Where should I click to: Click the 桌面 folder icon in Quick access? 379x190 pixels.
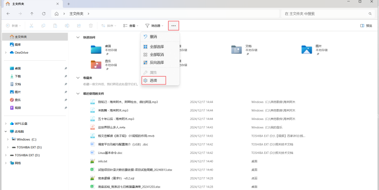click(96, 49)
